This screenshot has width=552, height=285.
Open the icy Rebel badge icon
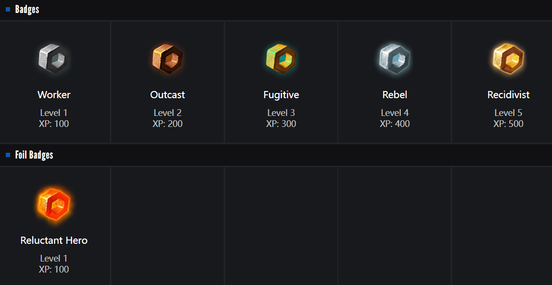click(395, 58)
